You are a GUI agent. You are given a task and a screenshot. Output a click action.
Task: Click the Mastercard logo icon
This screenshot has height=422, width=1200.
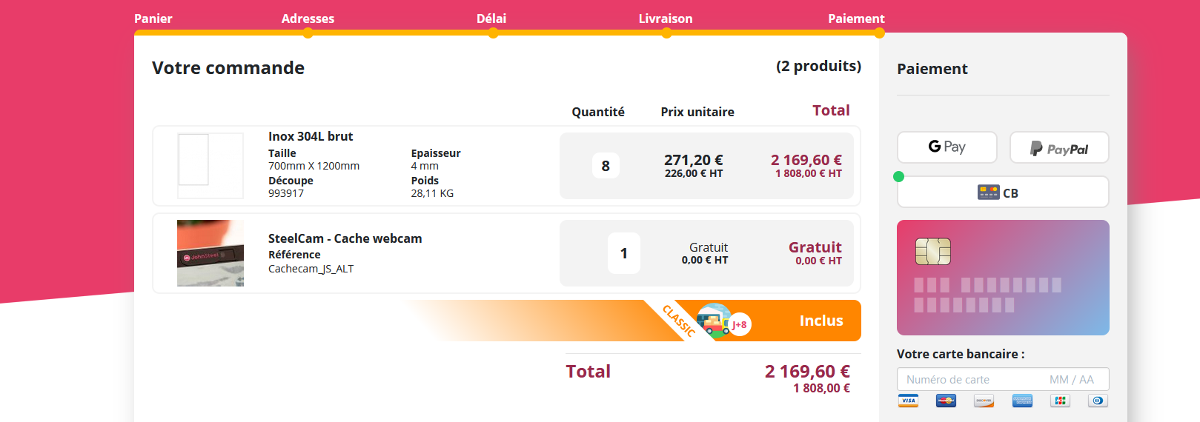[946, 401]
